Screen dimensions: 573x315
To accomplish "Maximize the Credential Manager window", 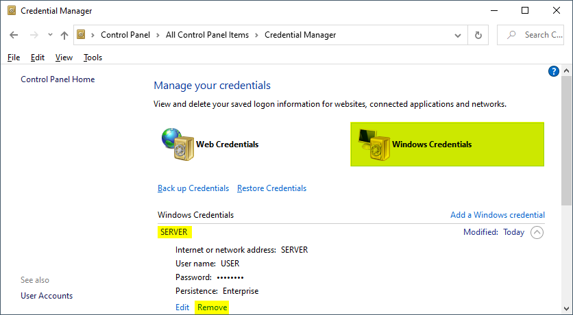I will tap(525, 10).
